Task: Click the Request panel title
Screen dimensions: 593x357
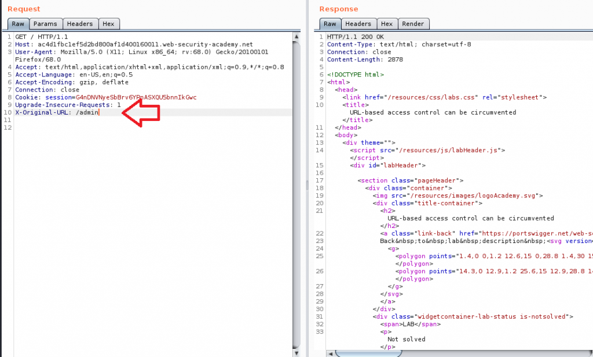Action: click(x=24, y=9)
